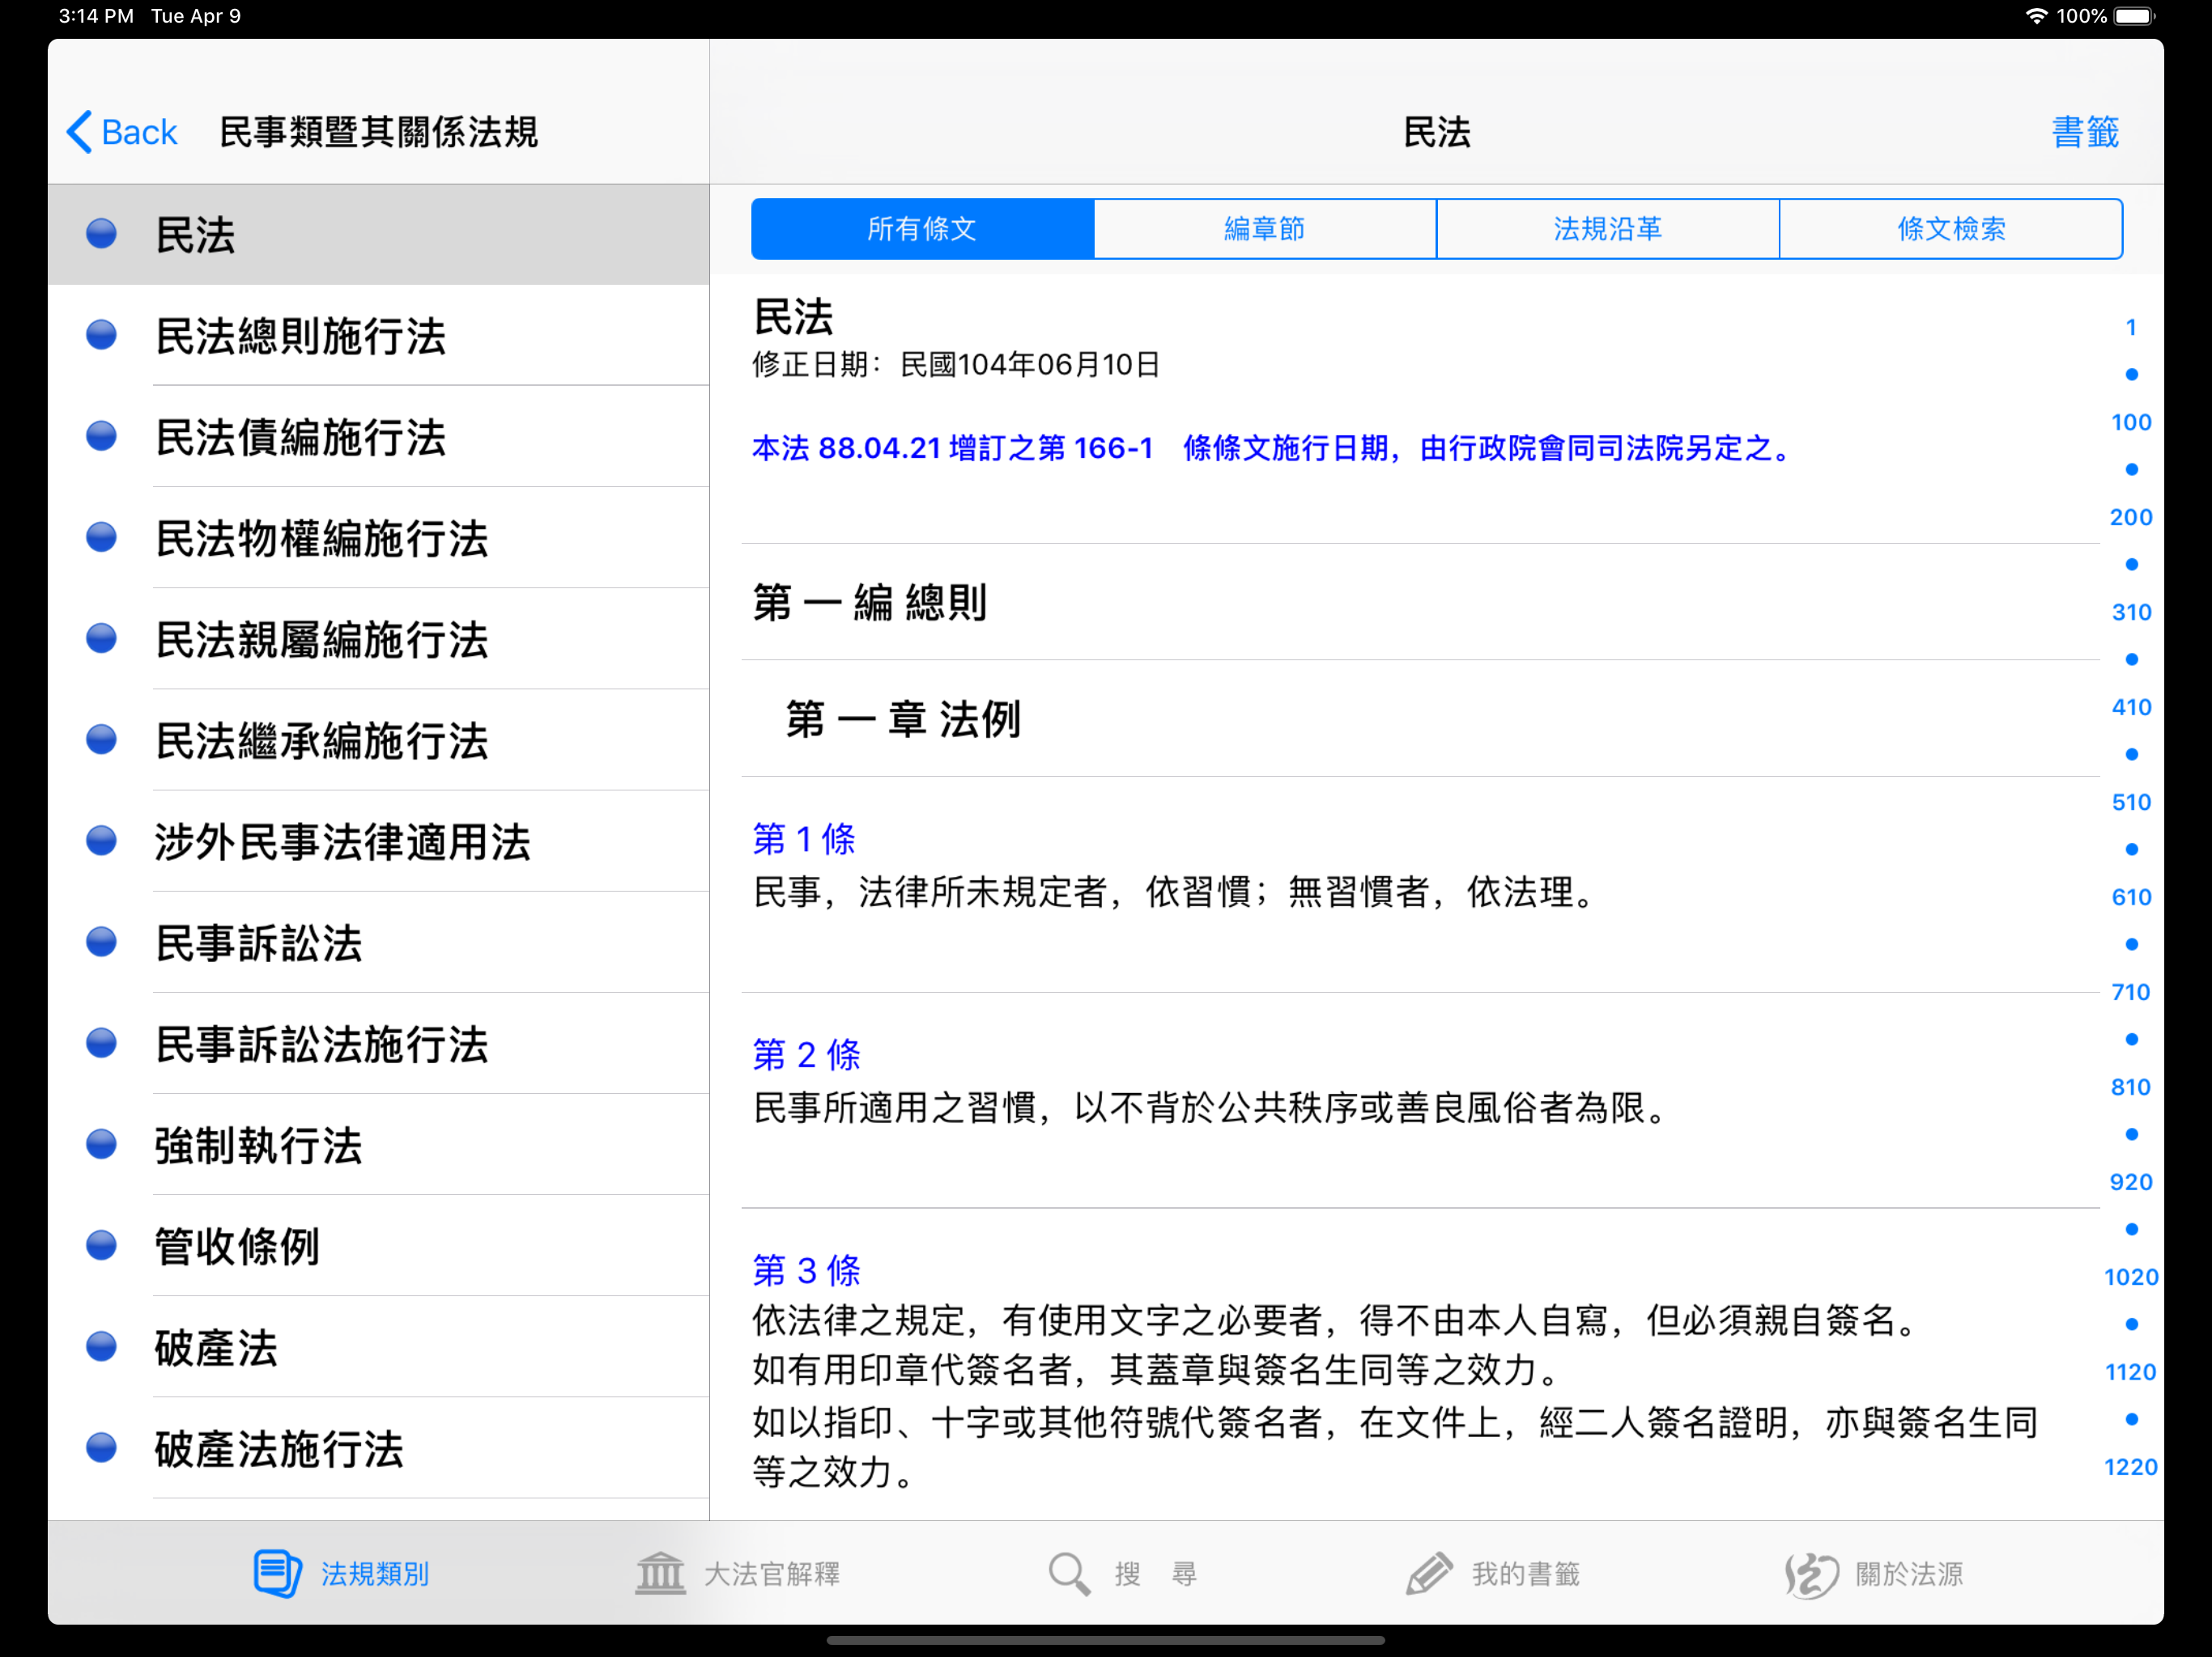The height and width of the screenshot is (1657, 2212).
Task: Open 我的書籤 pencil icon tab
Action: [x=1429, y=1574]
